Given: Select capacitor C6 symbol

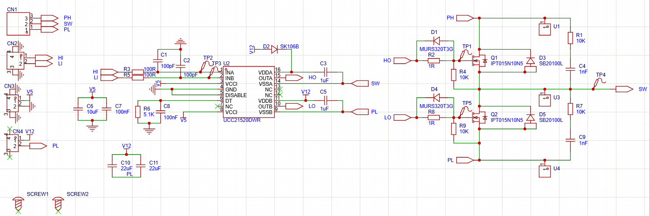Looking at the screenshot, I should click(79, 109).
